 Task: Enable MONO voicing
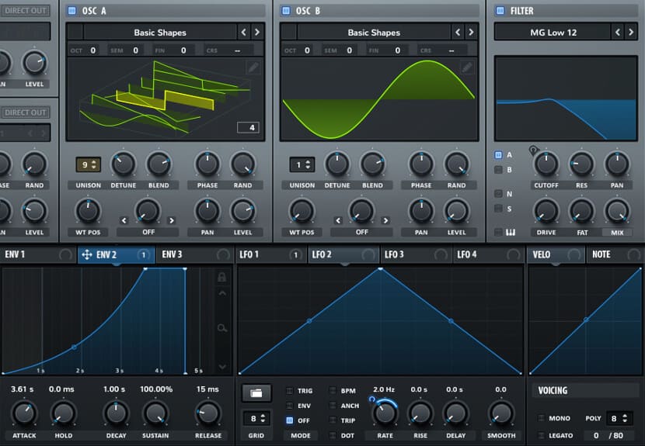click(x=542, y=418)
